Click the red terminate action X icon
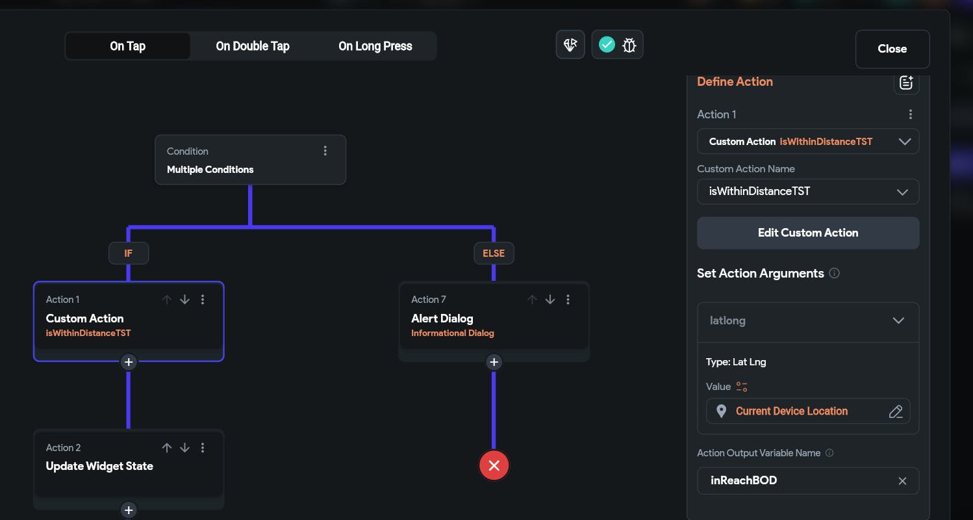This screenshot has height=520, width=973. coord(494,465)
